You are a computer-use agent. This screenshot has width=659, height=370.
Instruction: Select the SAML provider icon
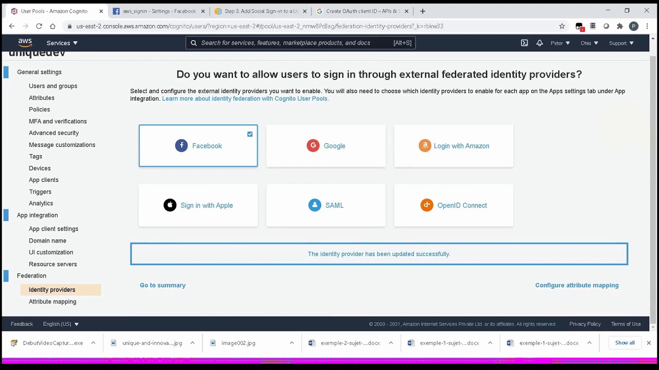pos(315,205)
